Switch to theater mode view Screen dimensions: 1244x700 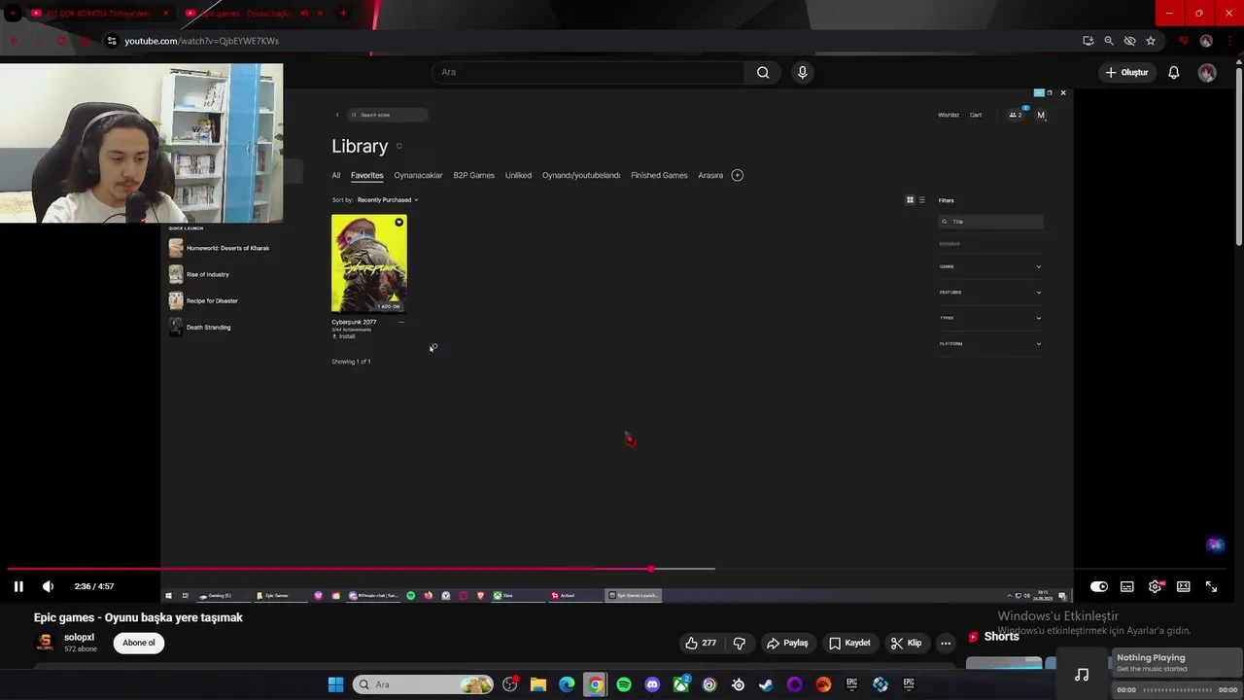coord(1183,586)
